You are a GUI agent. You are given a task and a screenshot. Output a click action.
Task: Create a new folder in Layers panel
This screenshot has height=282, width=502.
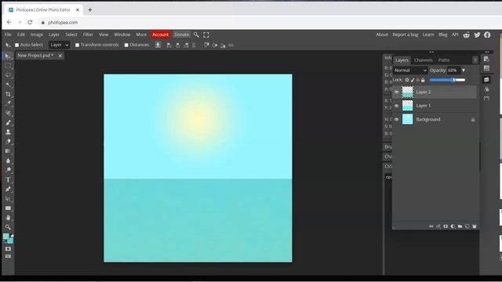click(460, 226)
